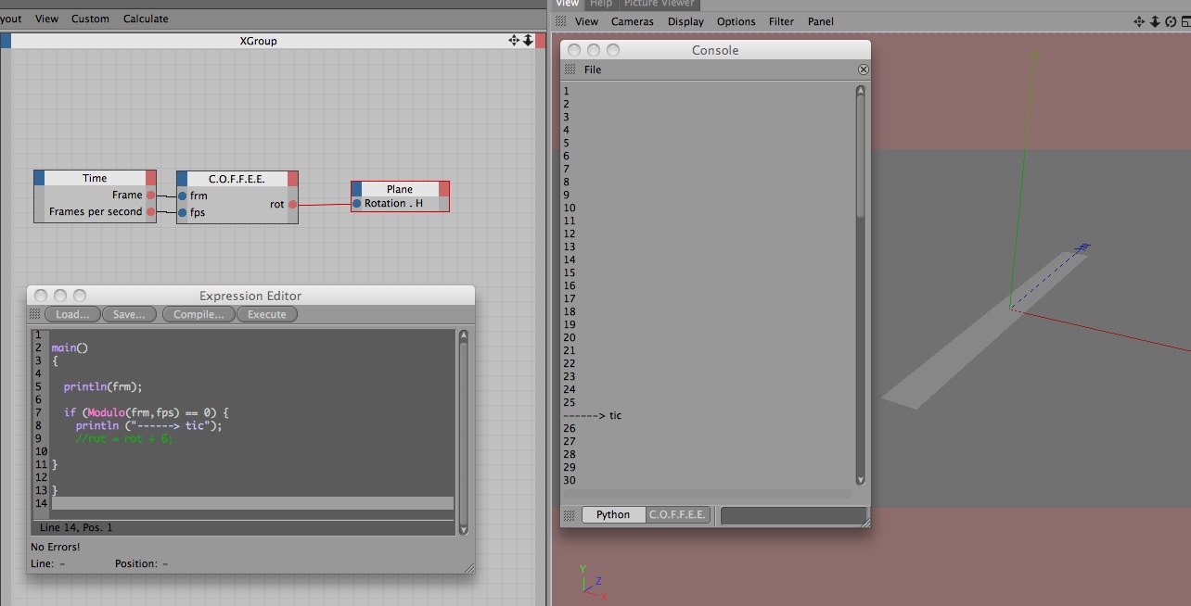Open the viewport Options menu

pos(736,21)
